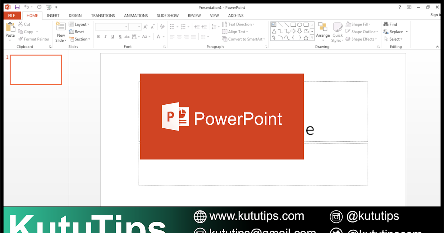Align text left in paragraph
The image size is (444, 233).
click(x=172, y=37)
